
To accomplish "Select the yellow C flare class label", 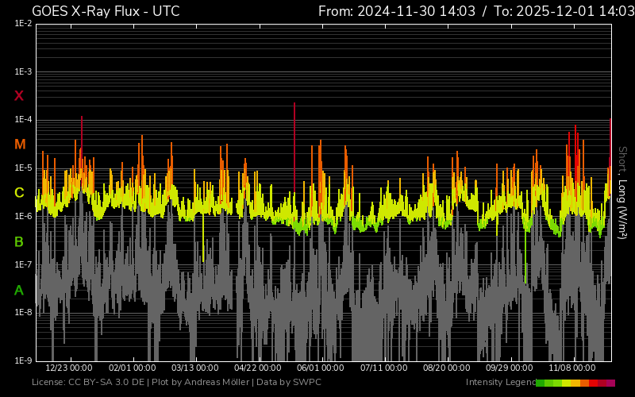I will click(x=19, y=193).
